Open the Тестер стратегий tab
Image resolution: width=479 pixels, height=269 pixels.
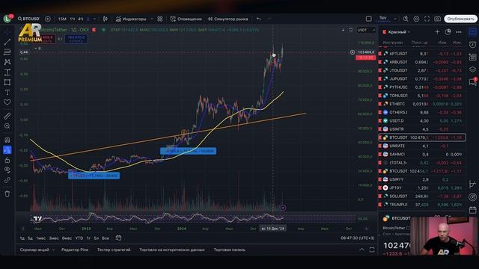(114, 250)
